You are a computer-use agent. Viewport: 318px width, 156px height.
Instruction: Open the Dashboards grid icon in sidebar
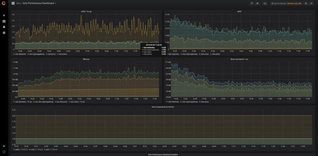coord(4,21)
